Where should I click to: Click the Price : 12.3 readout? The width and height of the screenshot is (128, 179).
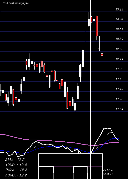pyautogui.click(x=16, y=170)
